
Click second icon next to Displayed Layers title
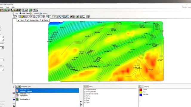pos(19,86)
